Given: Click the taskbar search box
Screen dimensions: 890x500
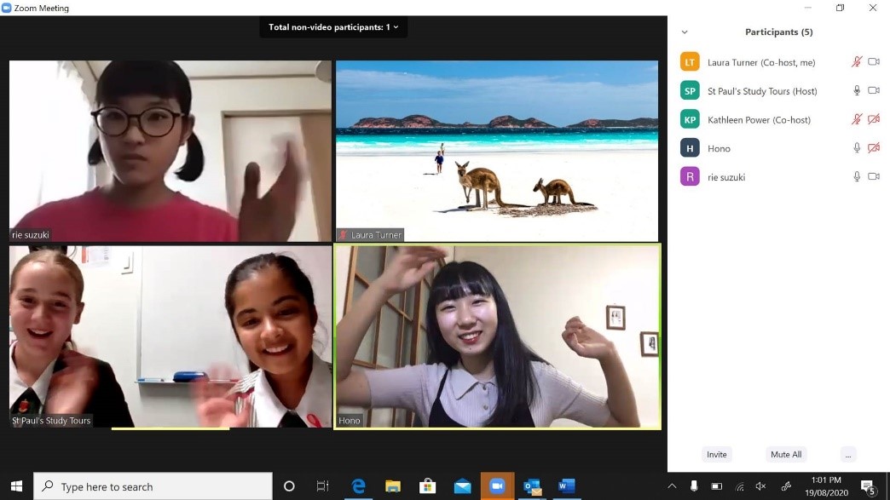Looking at the screenshot, I should pyautogui.click(x=153, y=486).
